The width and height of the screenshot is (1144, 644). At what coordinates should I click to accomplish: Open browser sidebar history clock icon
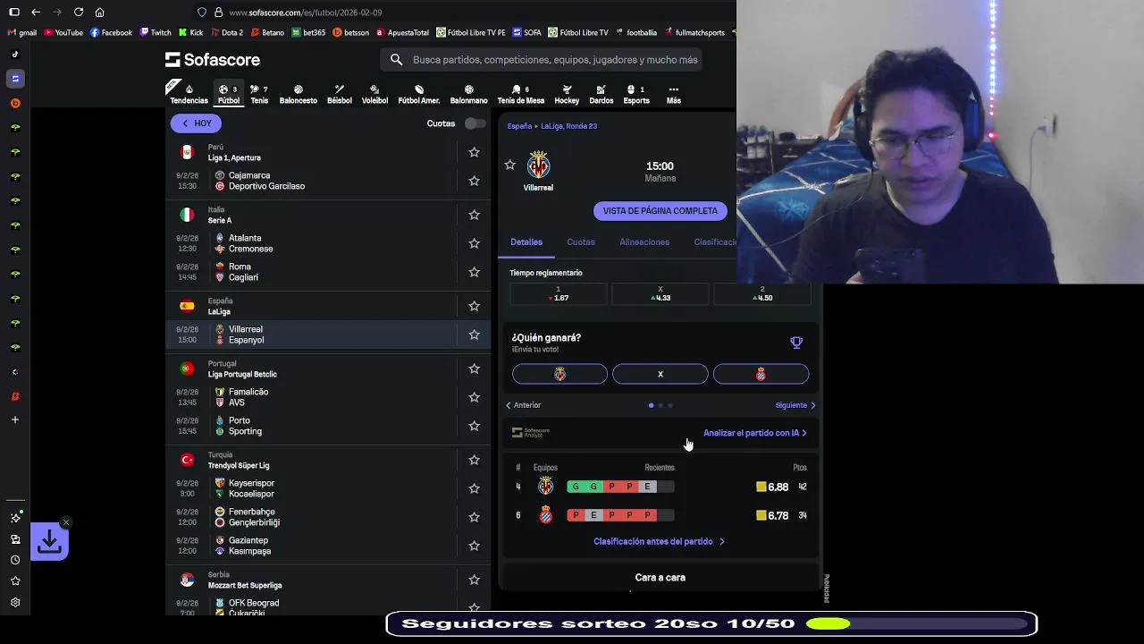(x=15, y=560)
